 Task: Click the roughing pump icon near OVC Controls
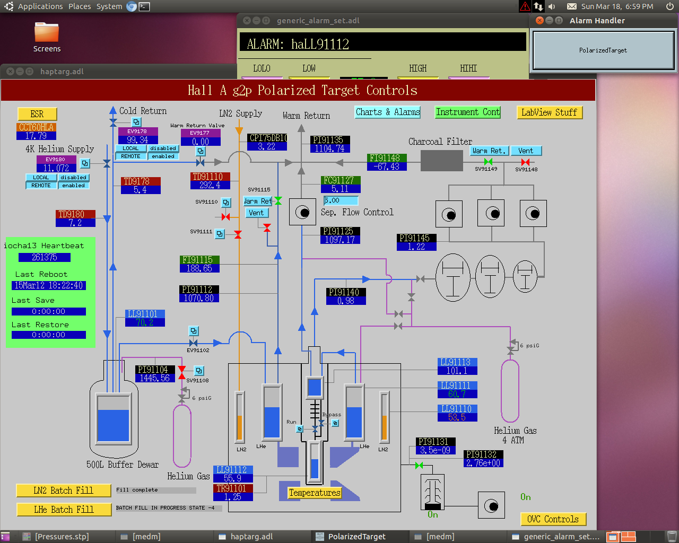pos(491,505)
